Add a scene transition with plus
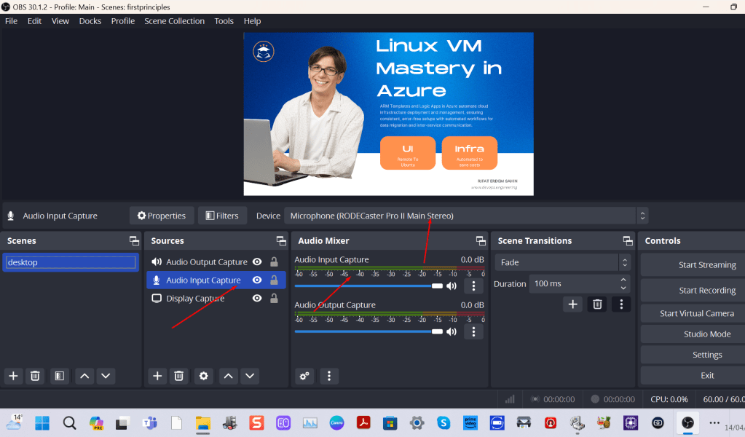This screenshot has width=745, height=437. (x=572, y=304)
